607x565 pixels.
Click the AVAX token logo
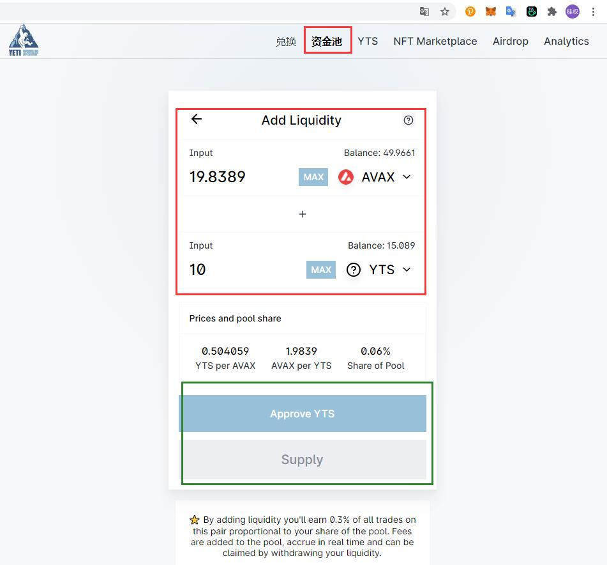tap(346, 177)
